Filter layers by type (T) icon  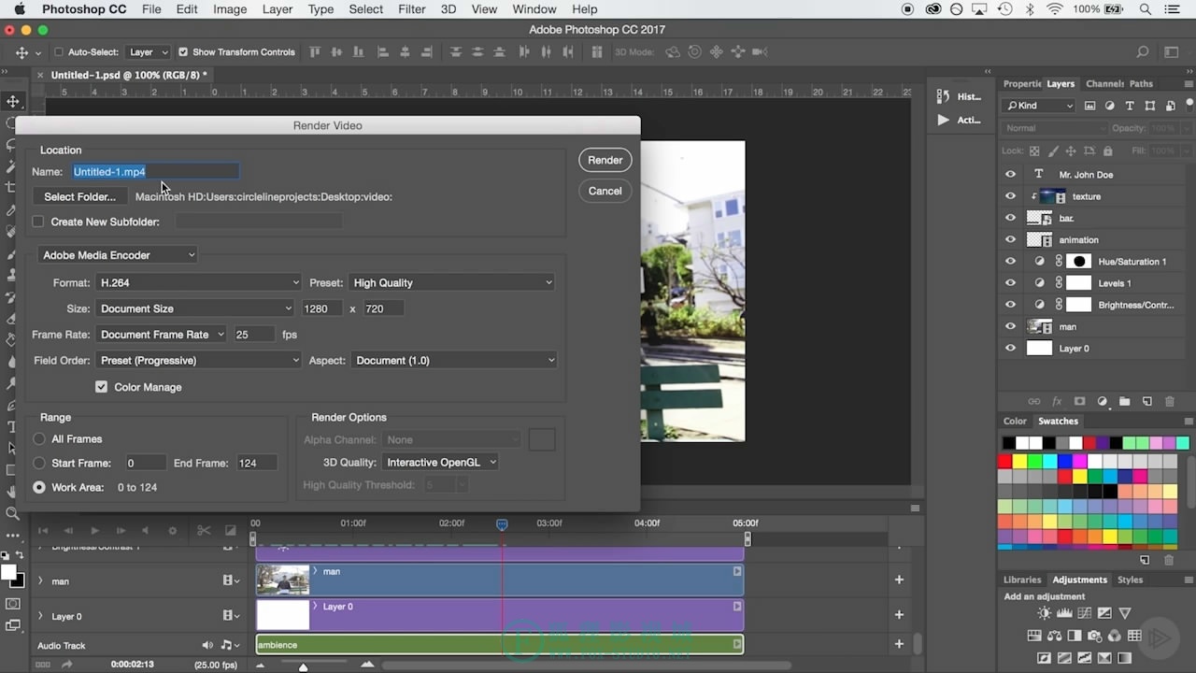(x=1130, y=106)
